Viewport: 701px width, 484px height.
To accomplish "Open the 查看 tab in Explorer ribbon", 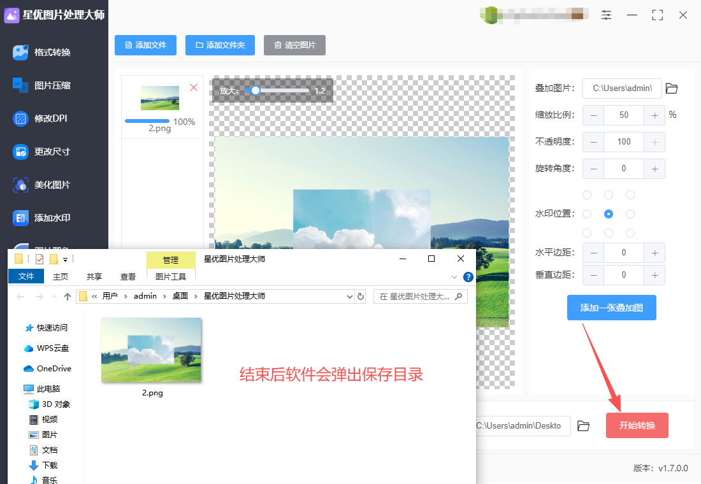I will [128, 276].
